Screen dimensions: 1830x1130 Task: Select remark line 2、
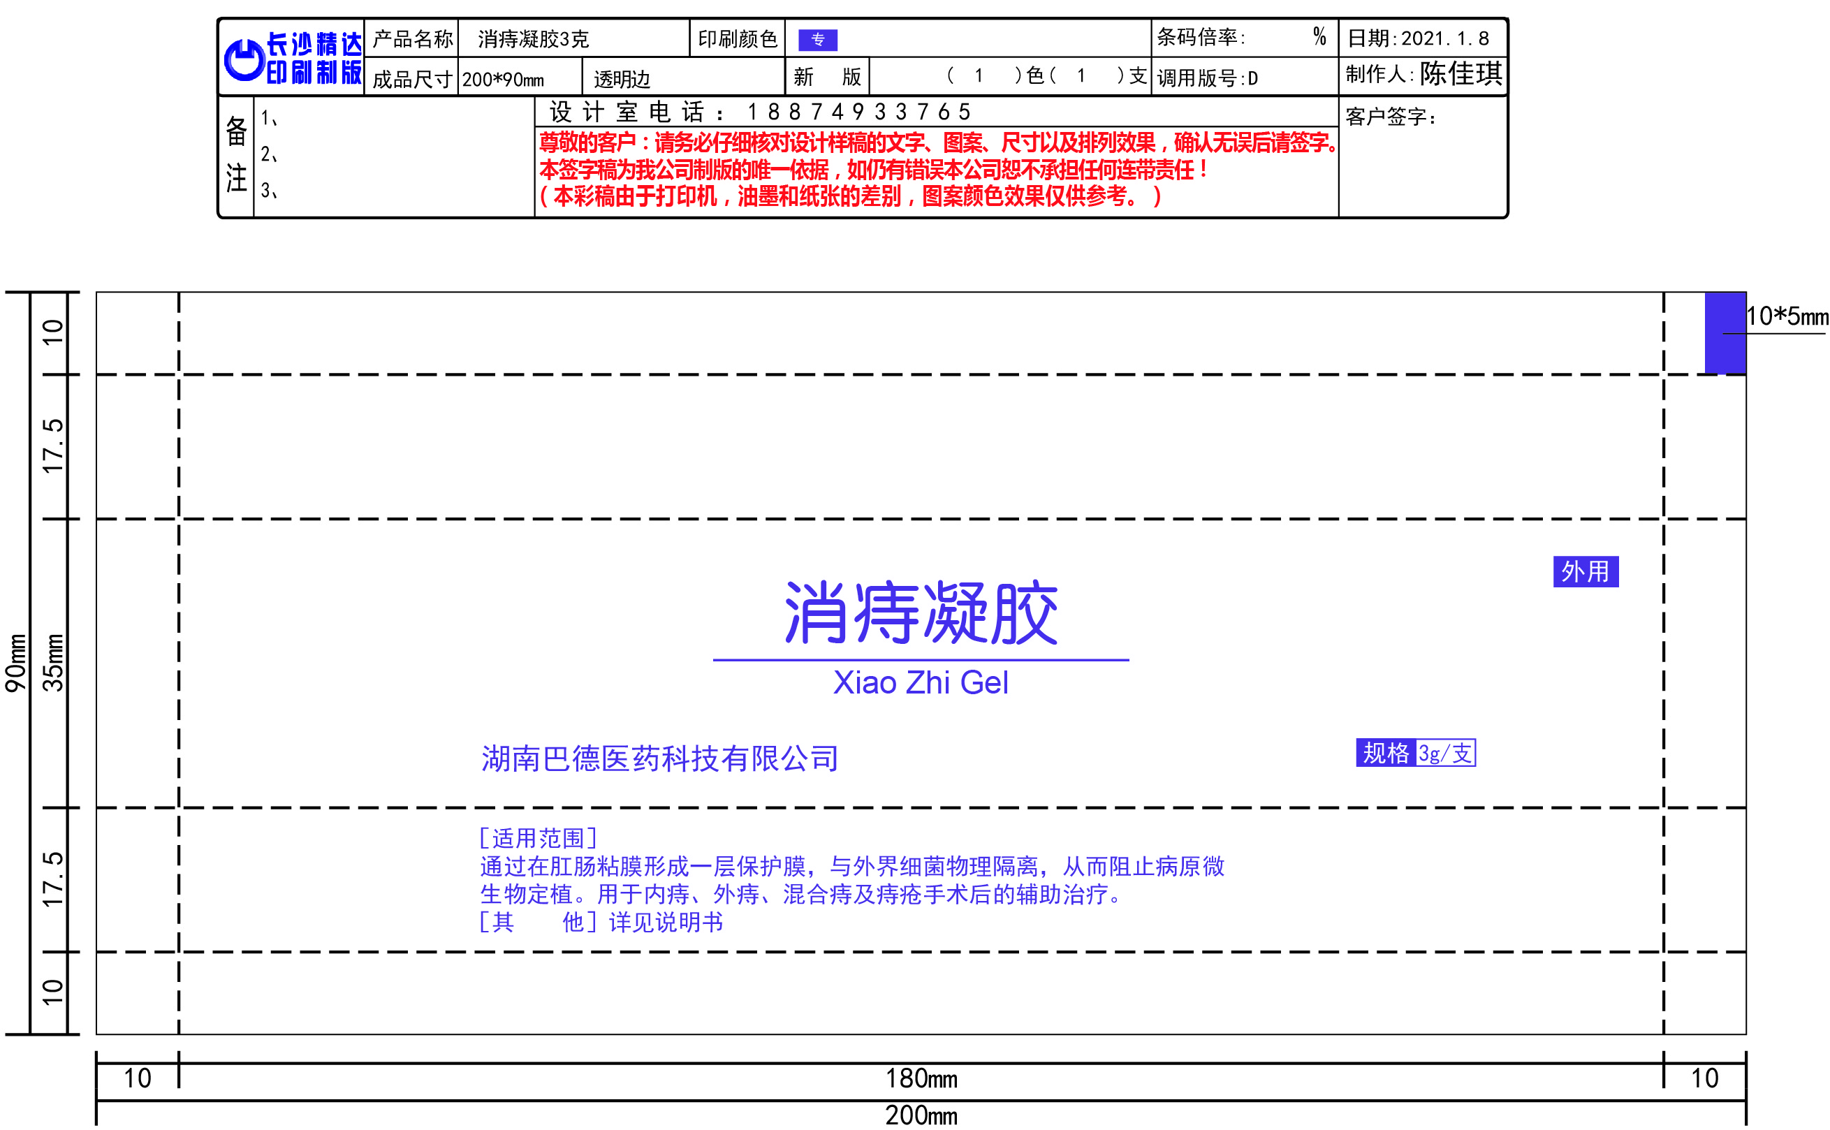tap(270, 155)
